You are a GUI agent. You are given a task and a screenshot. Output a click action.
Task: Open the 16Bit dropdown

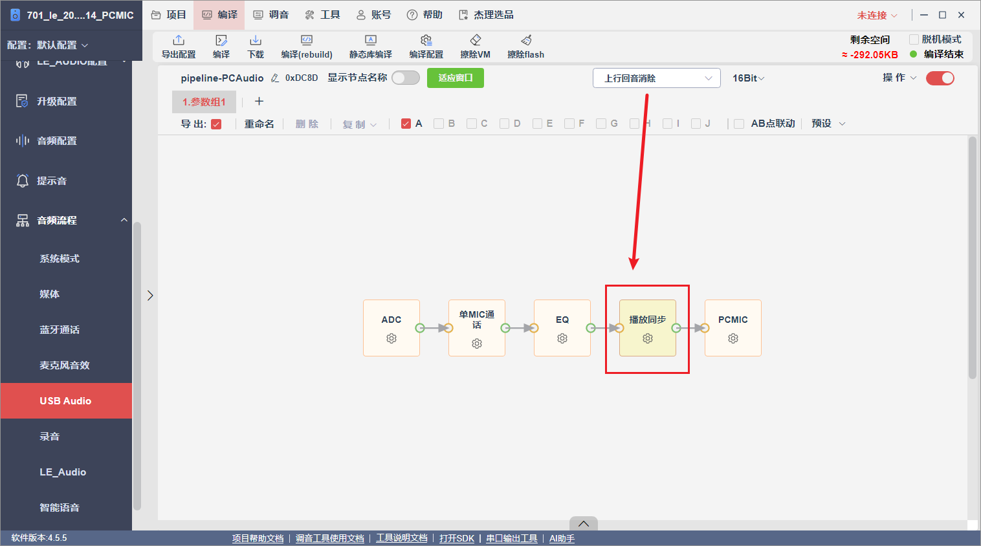click(x=749, y=78)
